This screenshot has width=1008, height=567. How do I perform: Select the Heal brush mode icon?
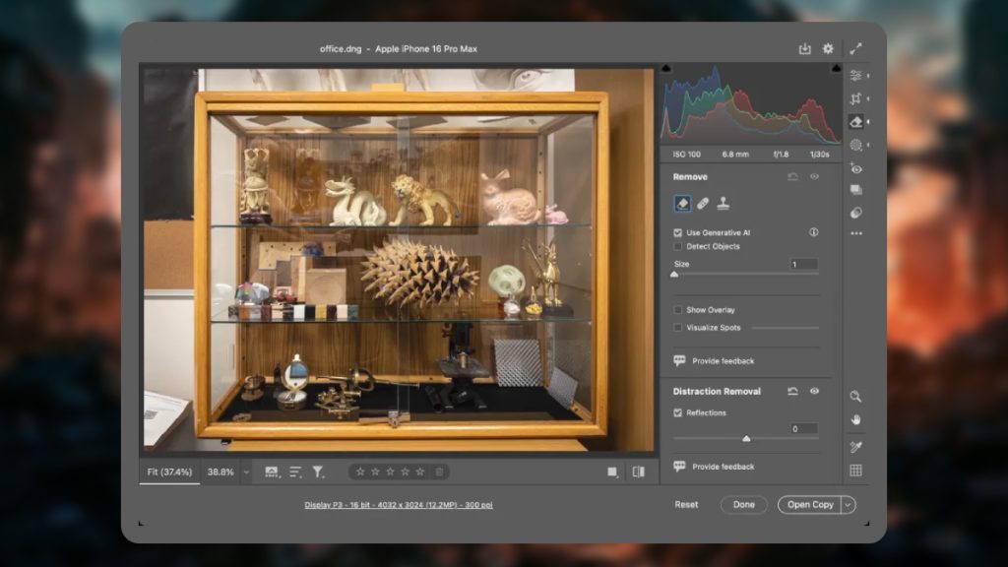coord(703,204)
